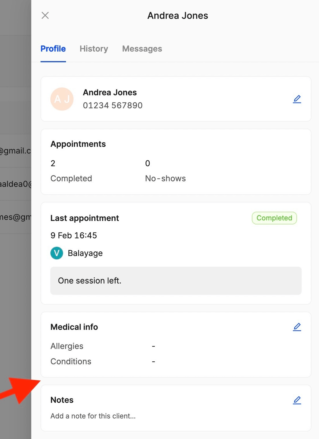This screenshot has width=319, height=439.
Task: Open the Messages tab
Action: coord(142,49)
